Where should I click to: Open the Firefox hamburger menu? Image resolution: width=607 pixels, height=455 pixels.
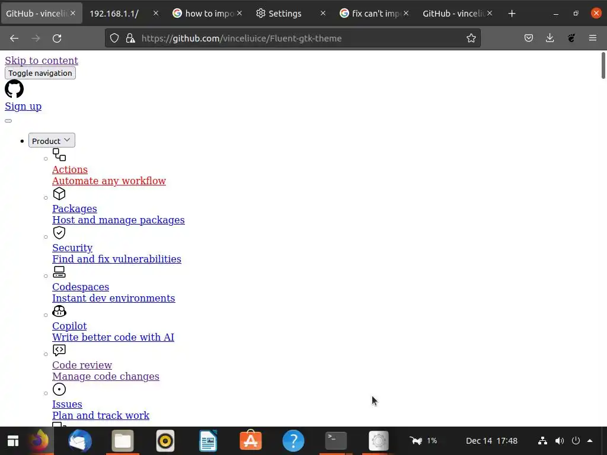(x=593, y=38)
